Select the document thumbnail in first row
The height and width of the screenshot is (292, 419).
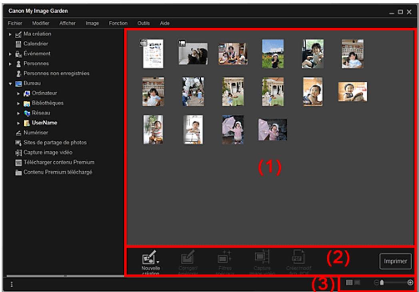[154, 54]
